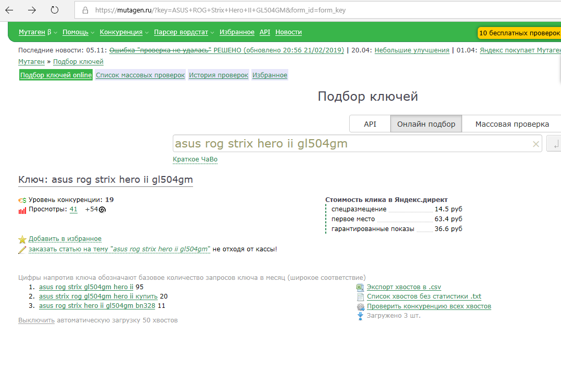Open Новости in the green menu bar
The width and height of the screenshot is (561, 365).
[288, 32]
